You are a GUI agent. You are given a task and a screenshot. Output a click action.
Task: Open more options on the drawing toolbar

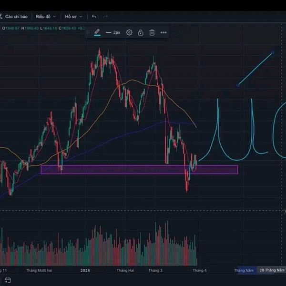(x=163, y=32)
